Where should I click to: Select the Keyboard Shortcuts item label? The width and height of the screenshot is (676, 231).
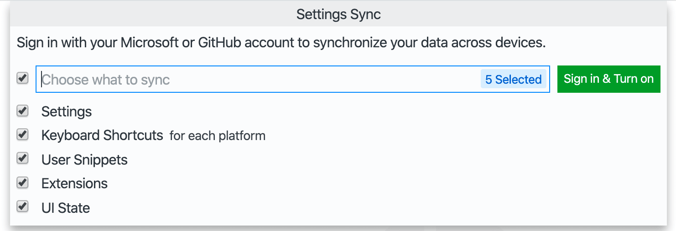tap(102, 136)
